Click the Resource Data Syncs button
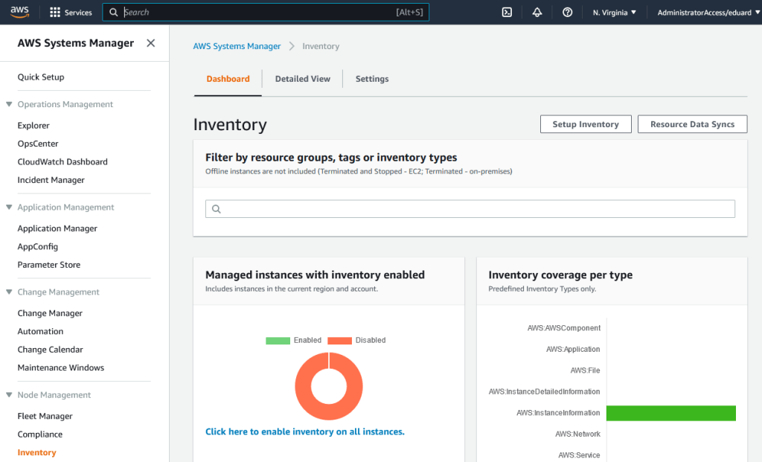 (x=692, y=124)
